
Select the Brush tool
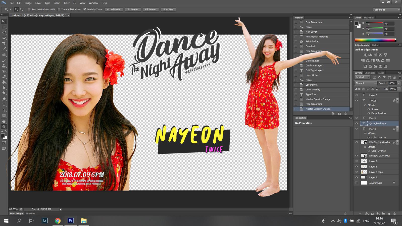(4, 60)
